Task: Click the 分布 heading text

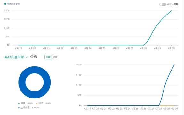Action: 34,57
